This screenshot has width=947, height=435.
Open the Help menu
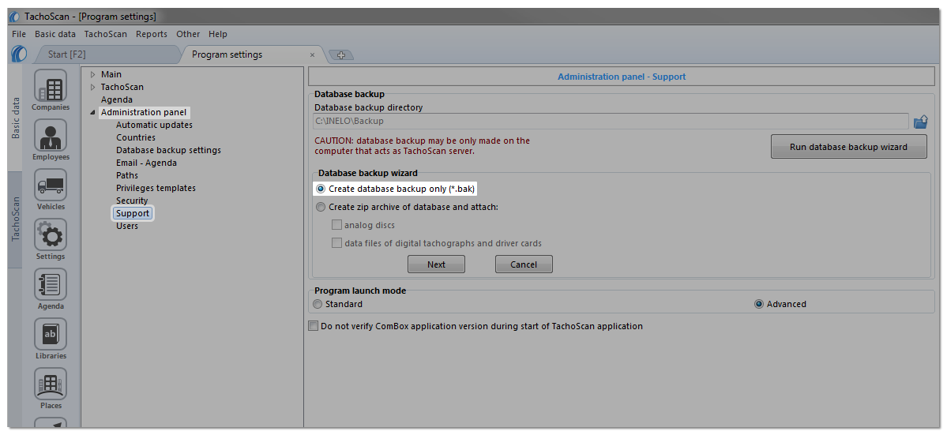click(217, 34)
